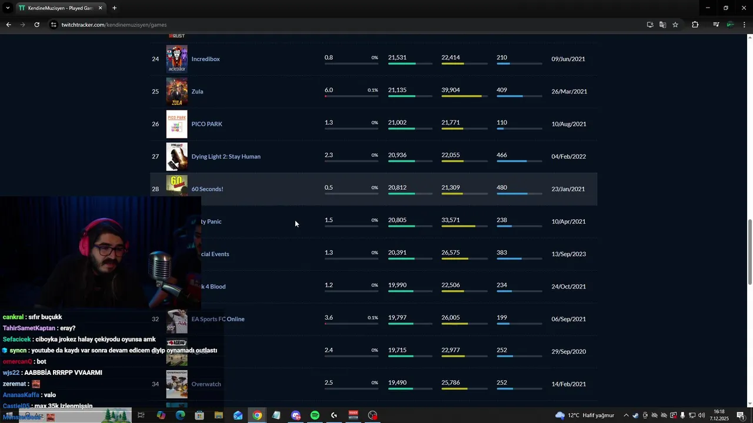Open the volume control tray icon
The width and height of the screenshot is (753, 423).
click(x=702, y=415)
